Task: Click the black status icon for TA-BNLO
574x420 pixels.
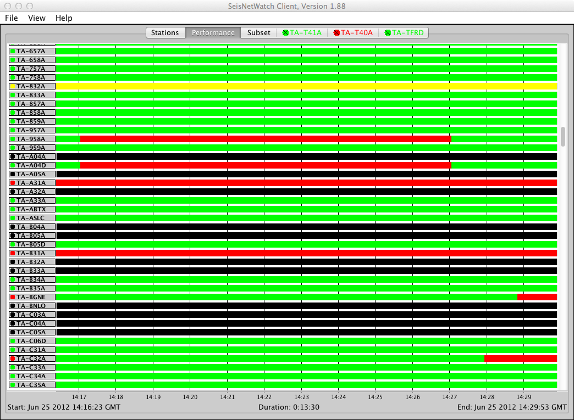Action: (13, 306)
